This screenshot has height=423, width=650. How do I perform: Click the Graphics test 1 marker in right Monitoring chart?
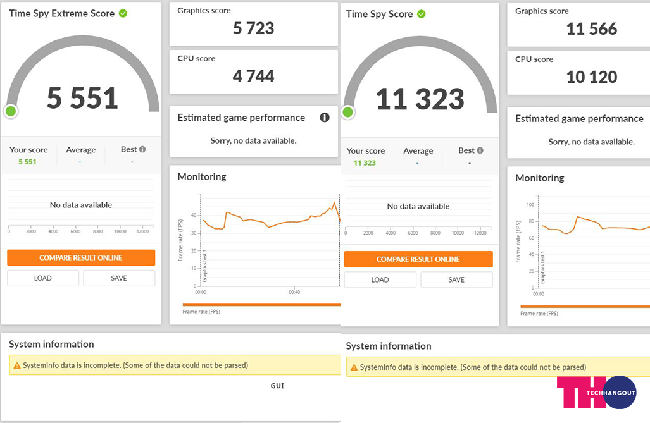point(542,267)
